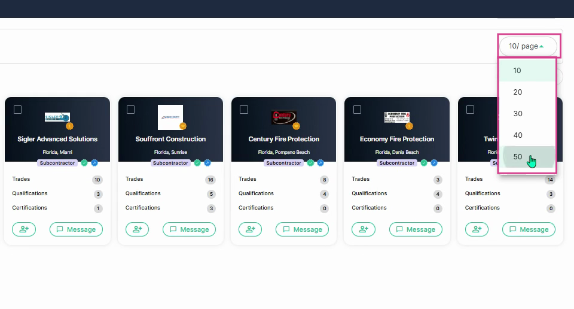Click green verified badge on Century card
Screen dimensions: 574x309
pyautogui.click(x=311, y=163)
